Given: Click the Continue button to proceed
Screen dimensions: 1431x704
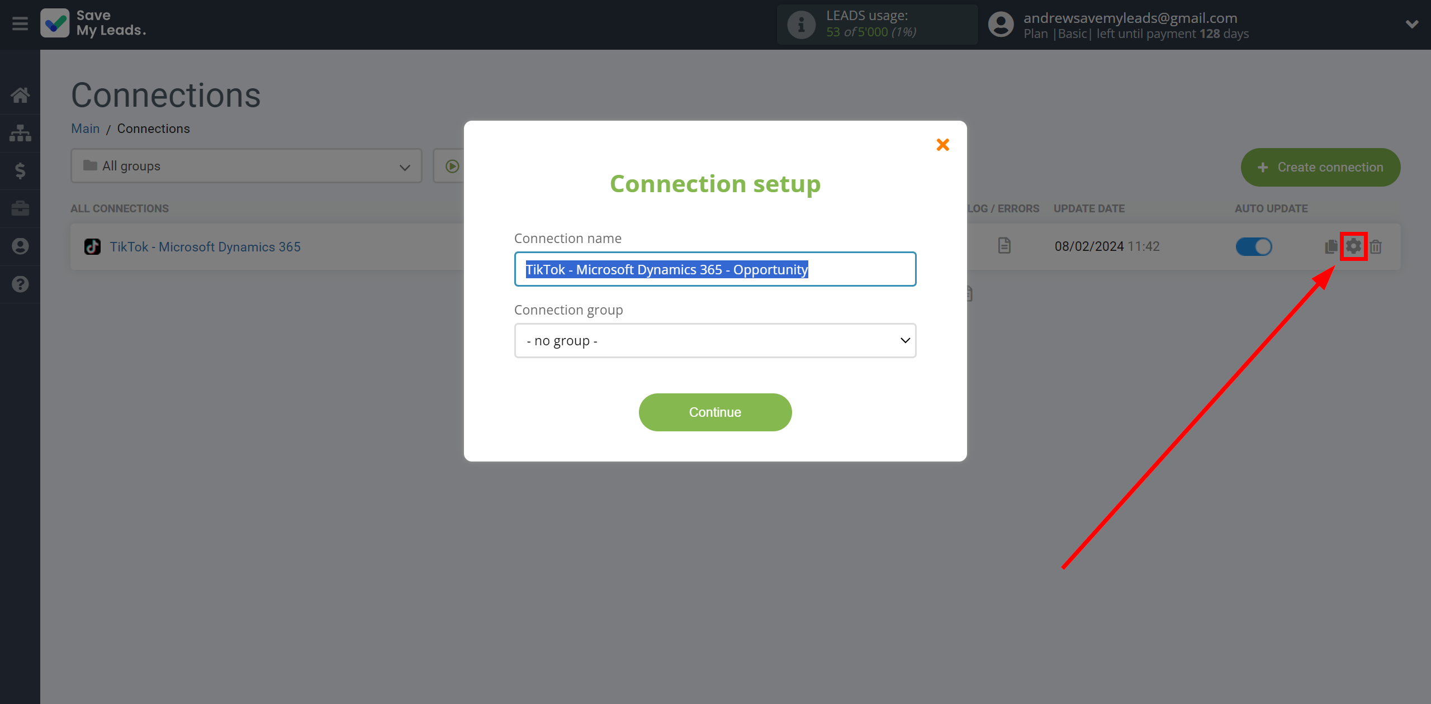Looking at the screenshot, I should tap(714, 411).
